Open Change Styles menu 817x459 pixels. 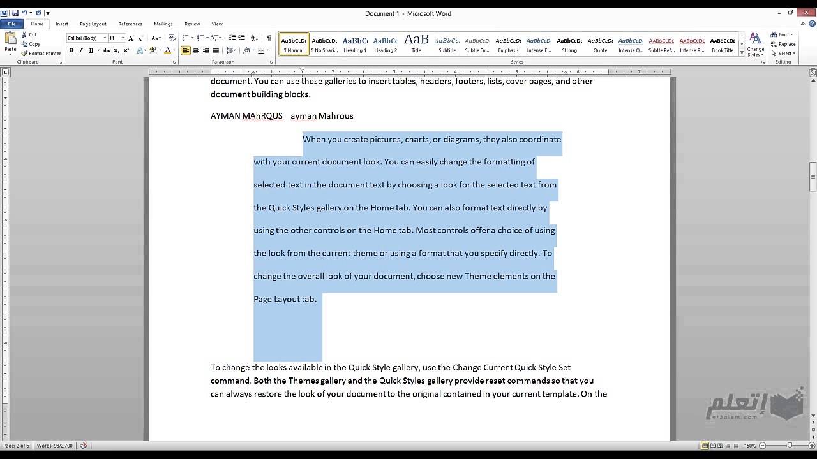pos(756,45)
